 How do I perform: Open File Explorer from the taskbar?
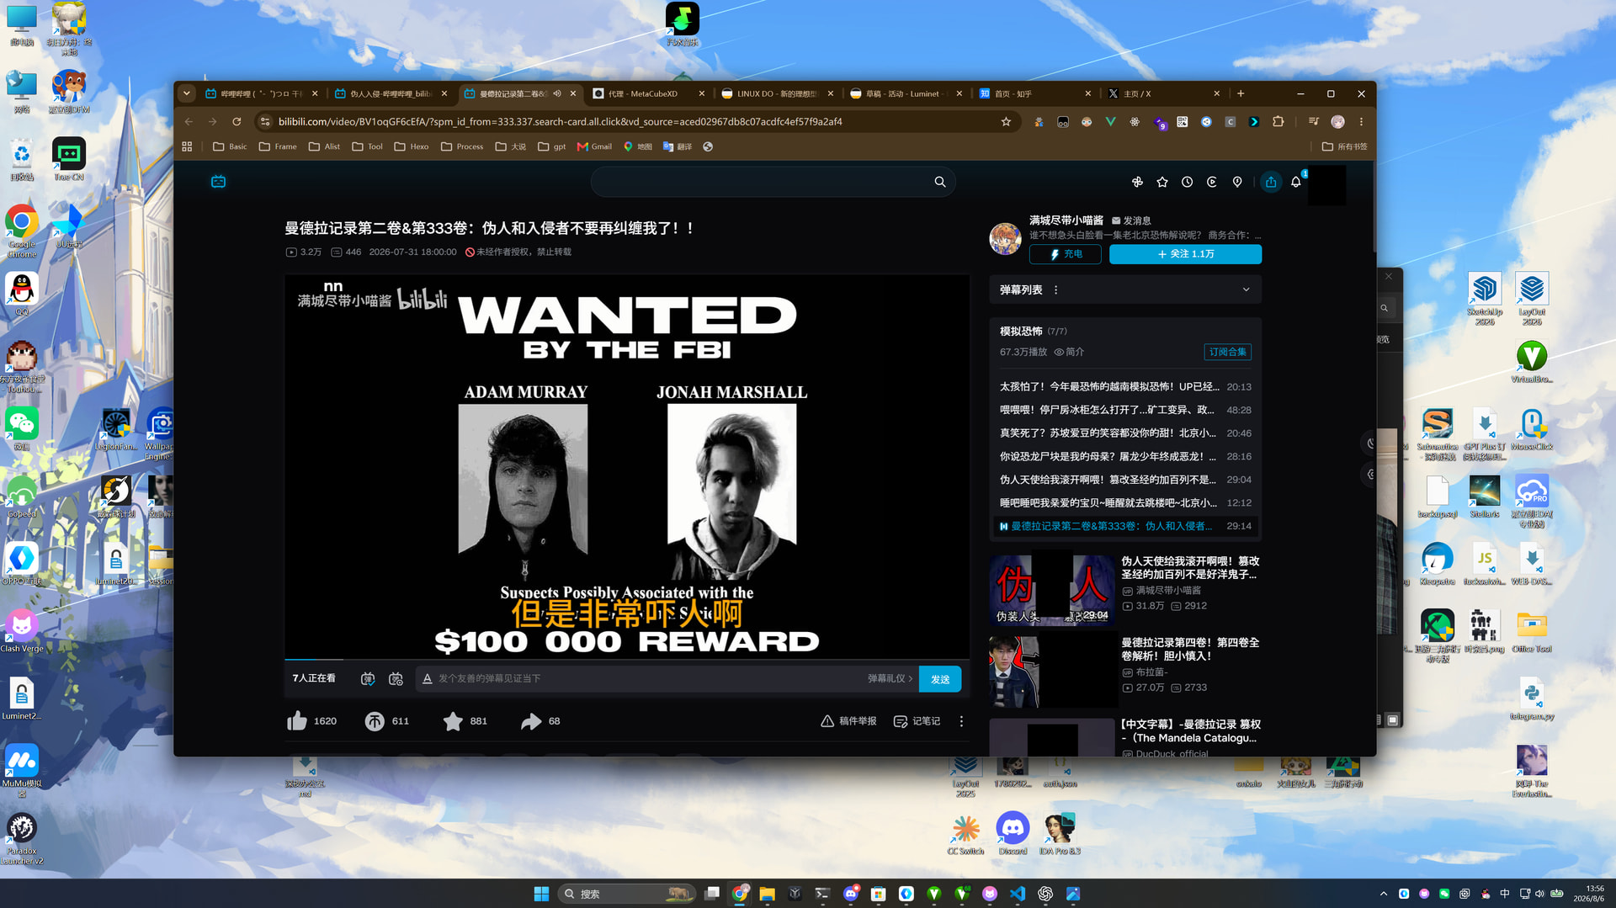coord(767,894)
